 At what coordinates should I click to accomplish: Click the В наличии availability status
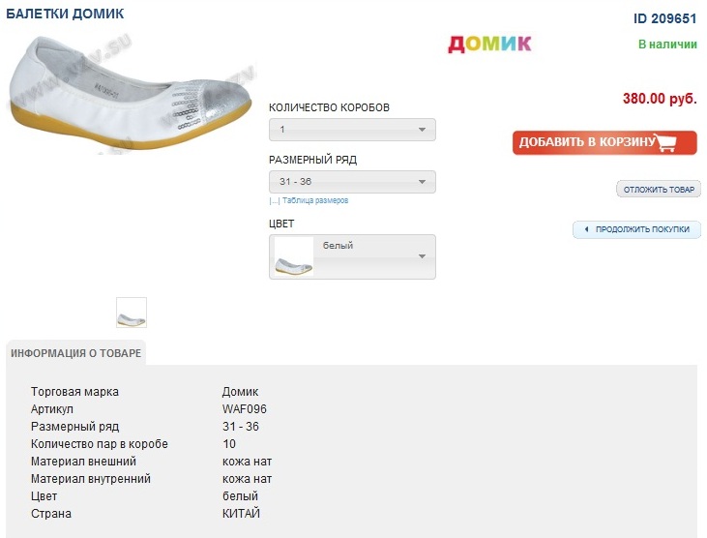pos(667,45)
